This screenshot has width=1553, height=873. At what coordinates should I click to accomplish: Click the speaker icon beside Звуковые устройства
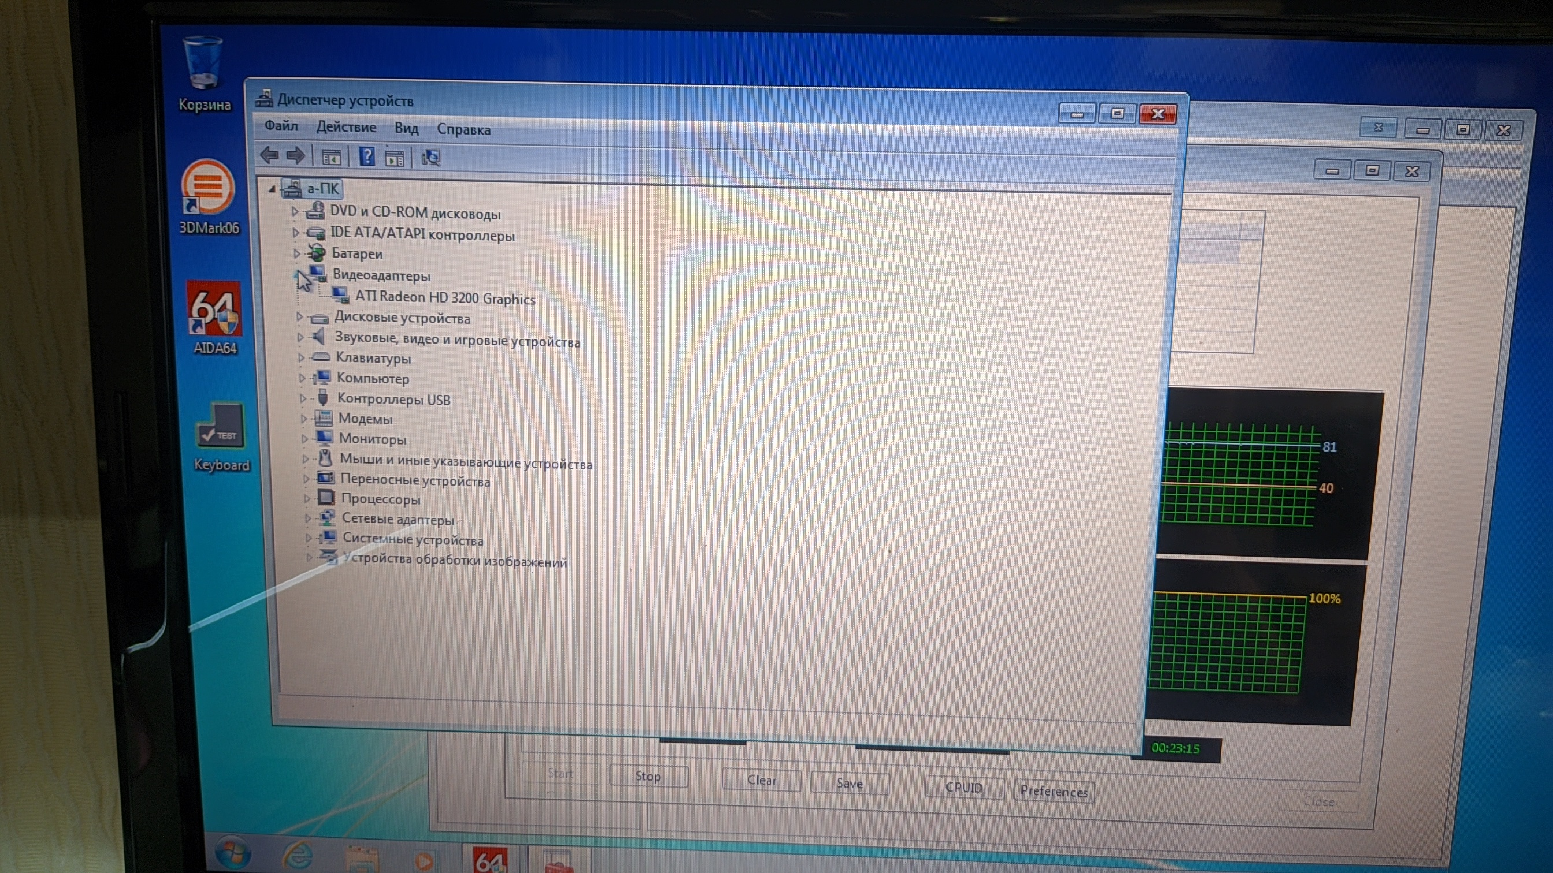[318, 336]
